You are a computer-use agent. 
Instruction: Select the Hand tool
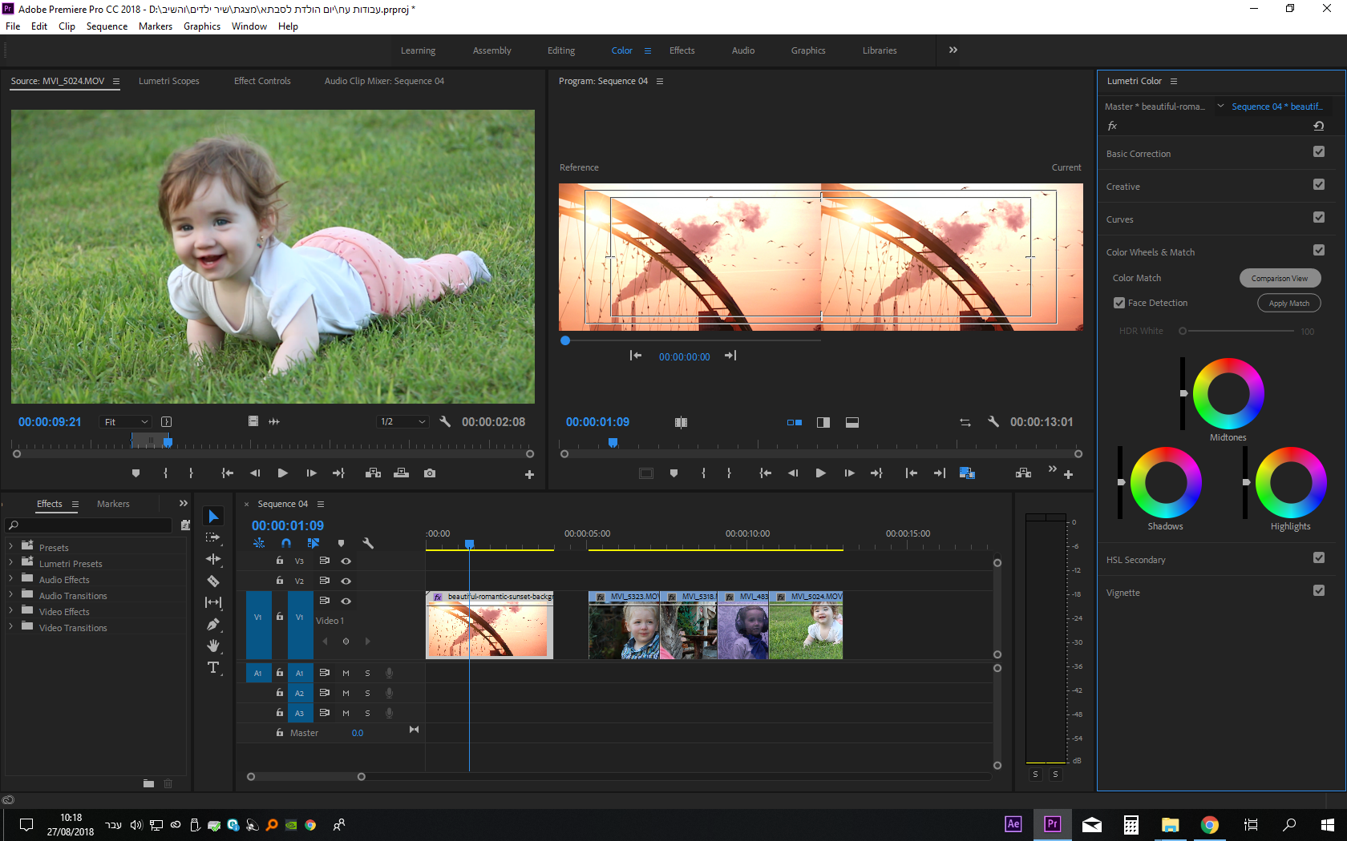(x=213, y=646)
